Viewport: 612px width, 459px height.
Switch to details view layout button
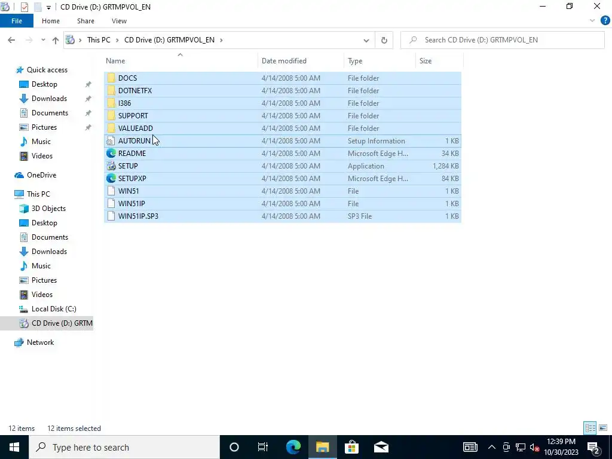point(590,428)
